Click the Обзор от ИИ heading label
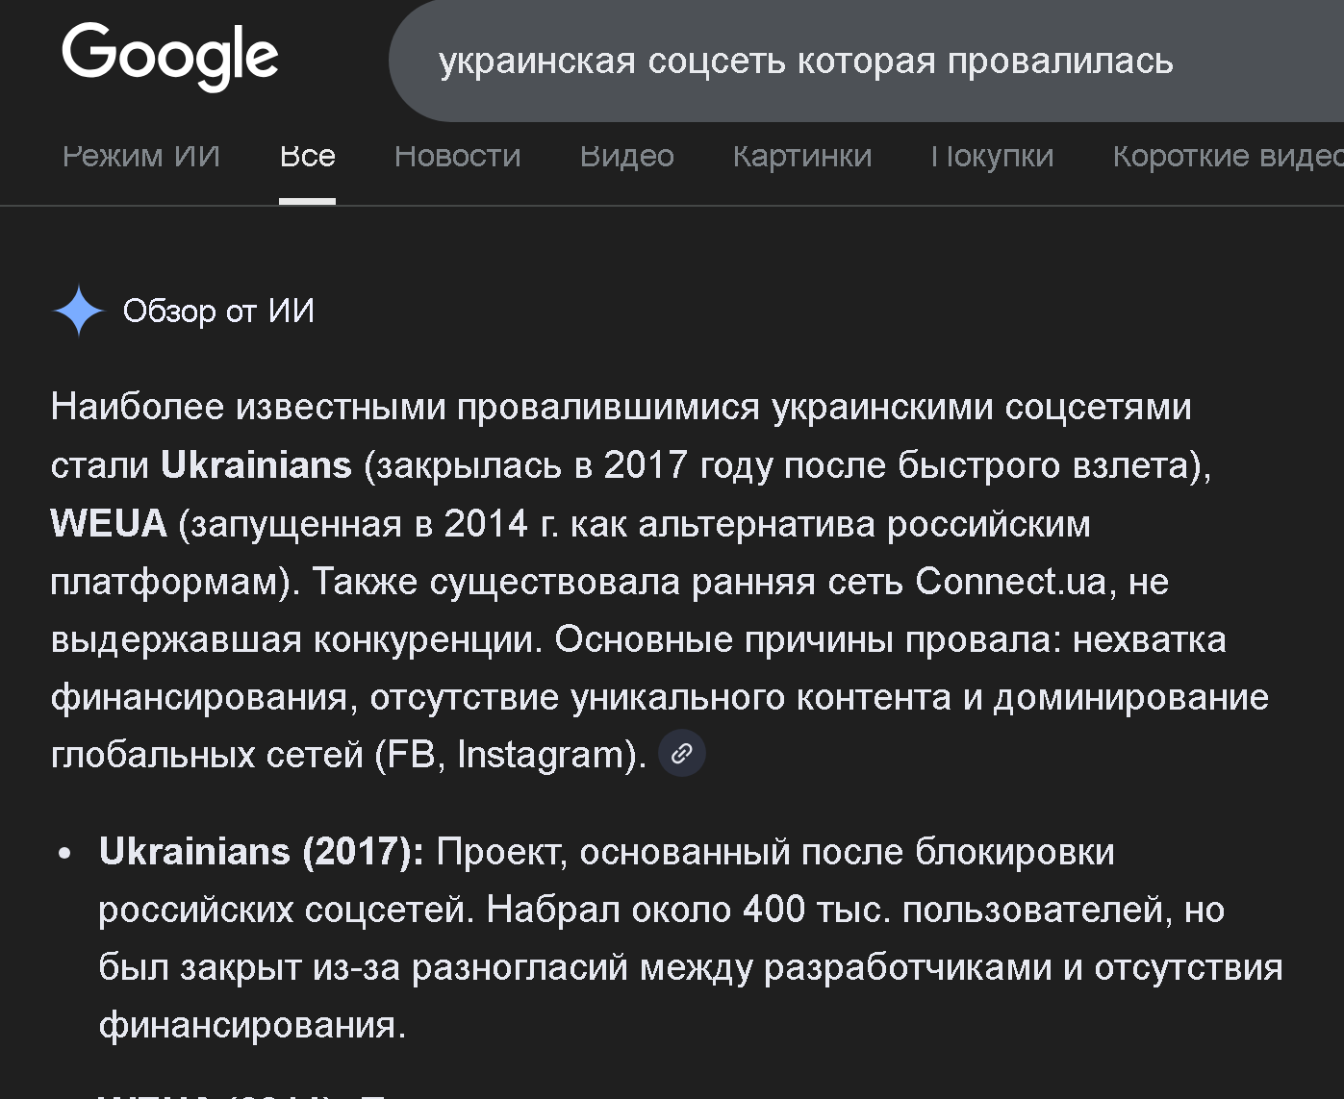Viewport: 1344px width, 1099px height. [x=218, y=312]
